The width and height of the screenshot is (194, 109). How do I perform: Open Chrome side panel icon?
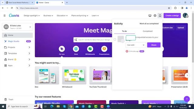[182, 8]
